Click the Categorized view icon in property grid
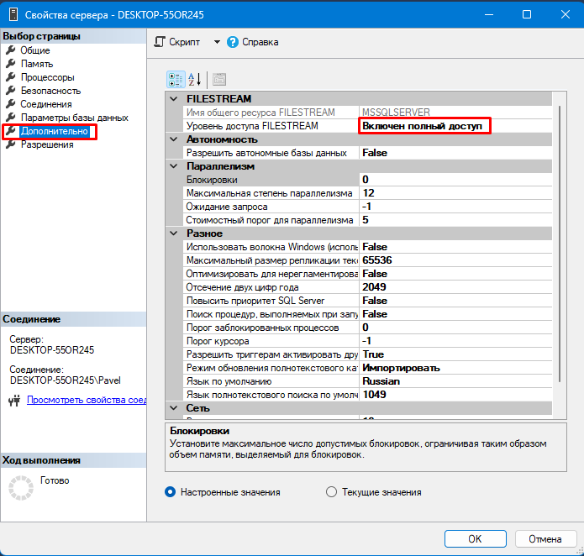Image resolution: width=584 pixels, height=556 pixels. click(x=175, y=80)
